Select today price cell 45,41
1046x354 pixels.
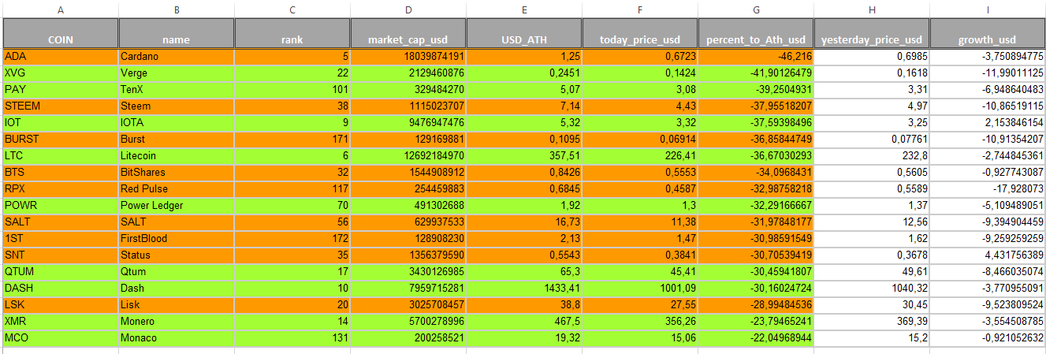click(640, 272)
